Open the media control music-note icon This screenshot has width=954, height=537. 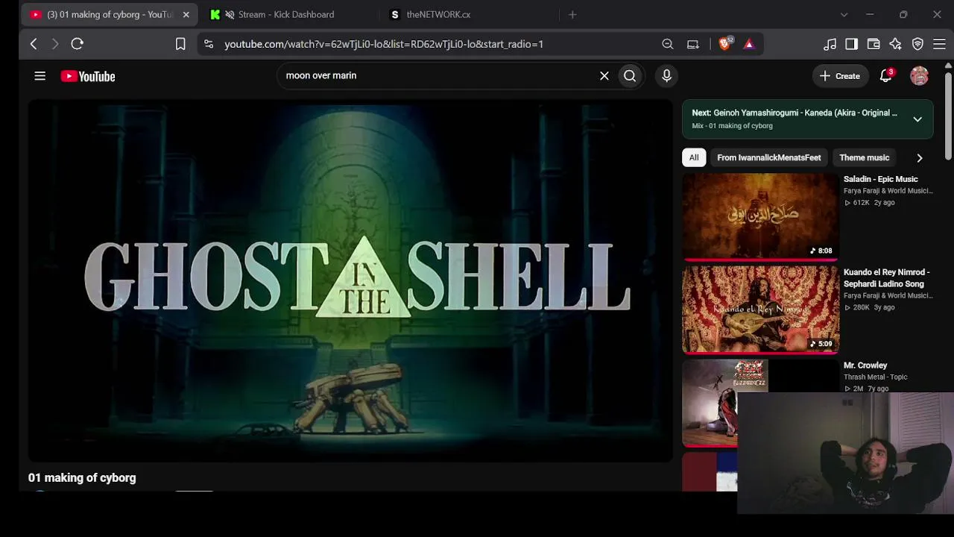(830, 44)
